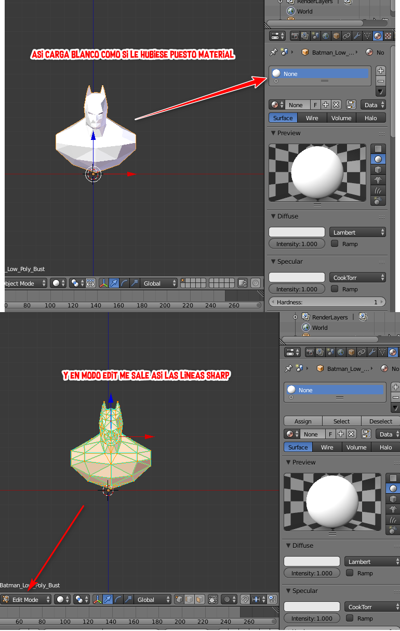The image size is (400, 631).
Task: Toggle limit selection to visible icon
Action: [212, 599]
